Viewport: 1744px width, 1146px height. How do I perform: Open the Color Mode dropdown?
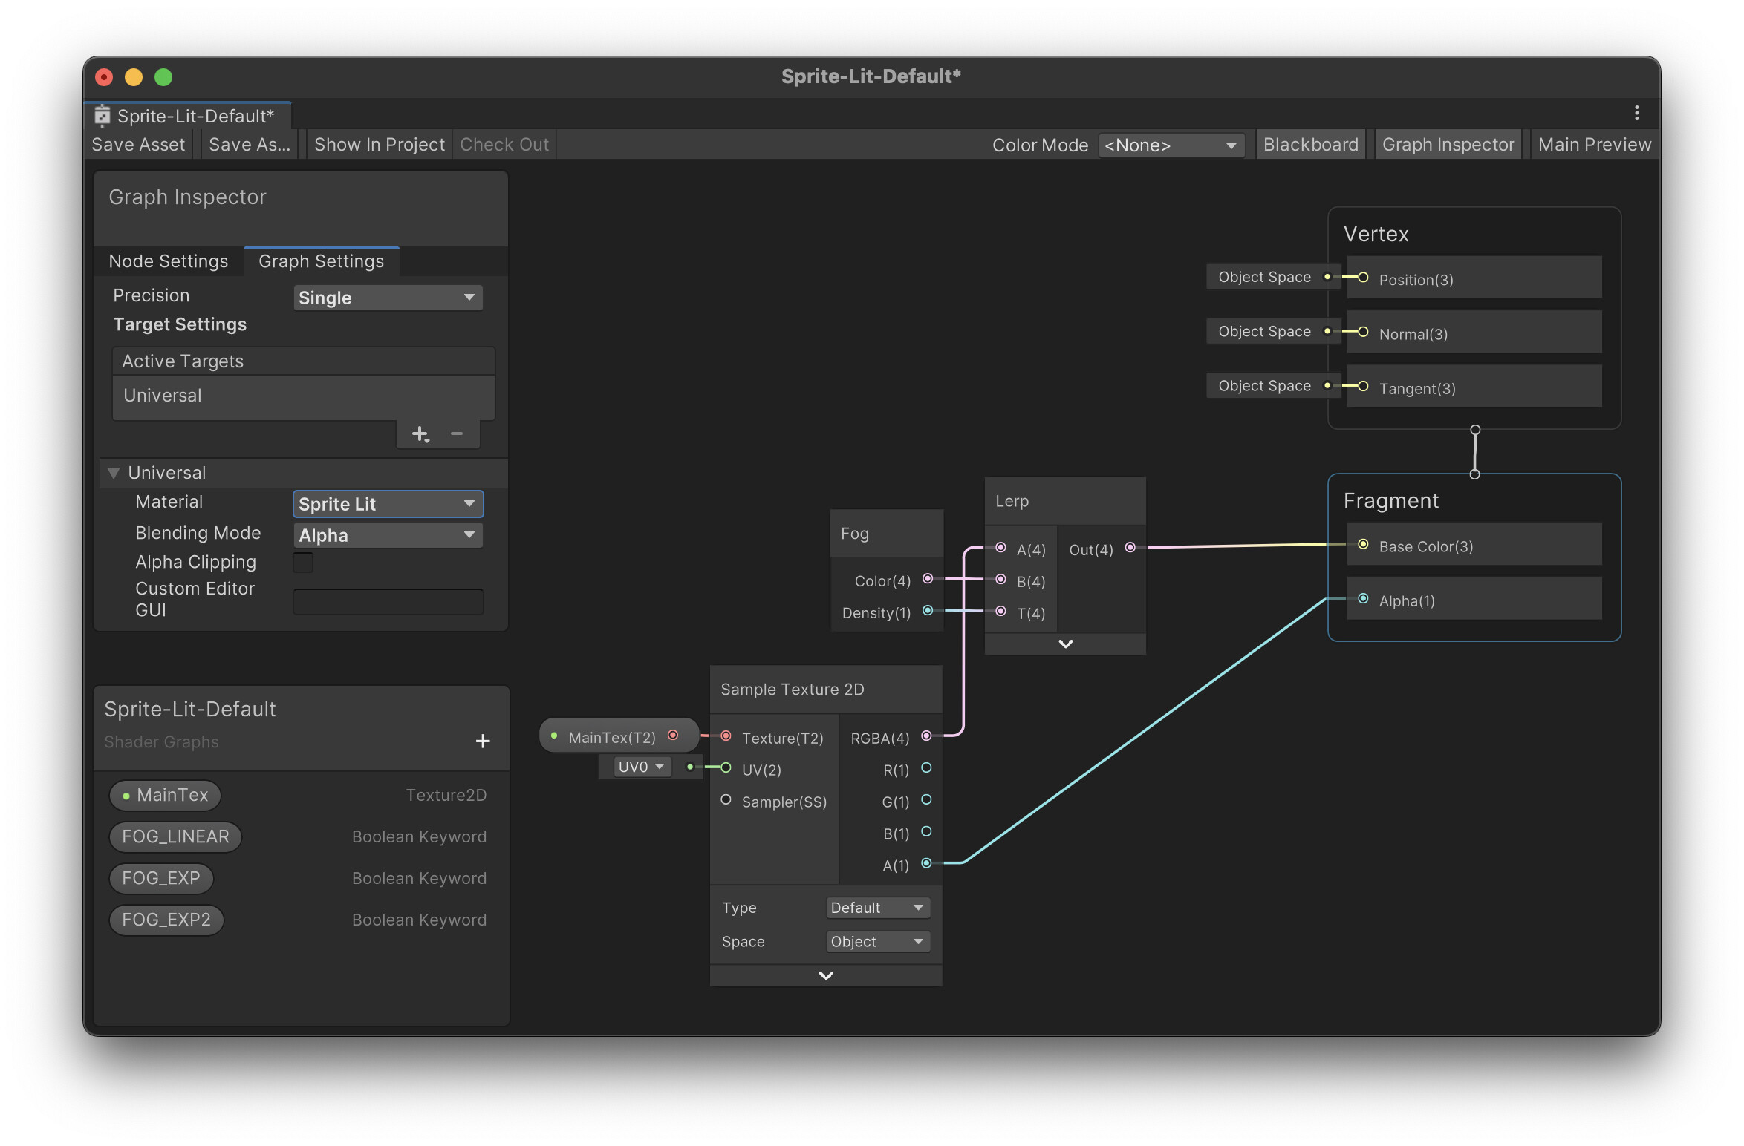click(x=1171, y=145)
